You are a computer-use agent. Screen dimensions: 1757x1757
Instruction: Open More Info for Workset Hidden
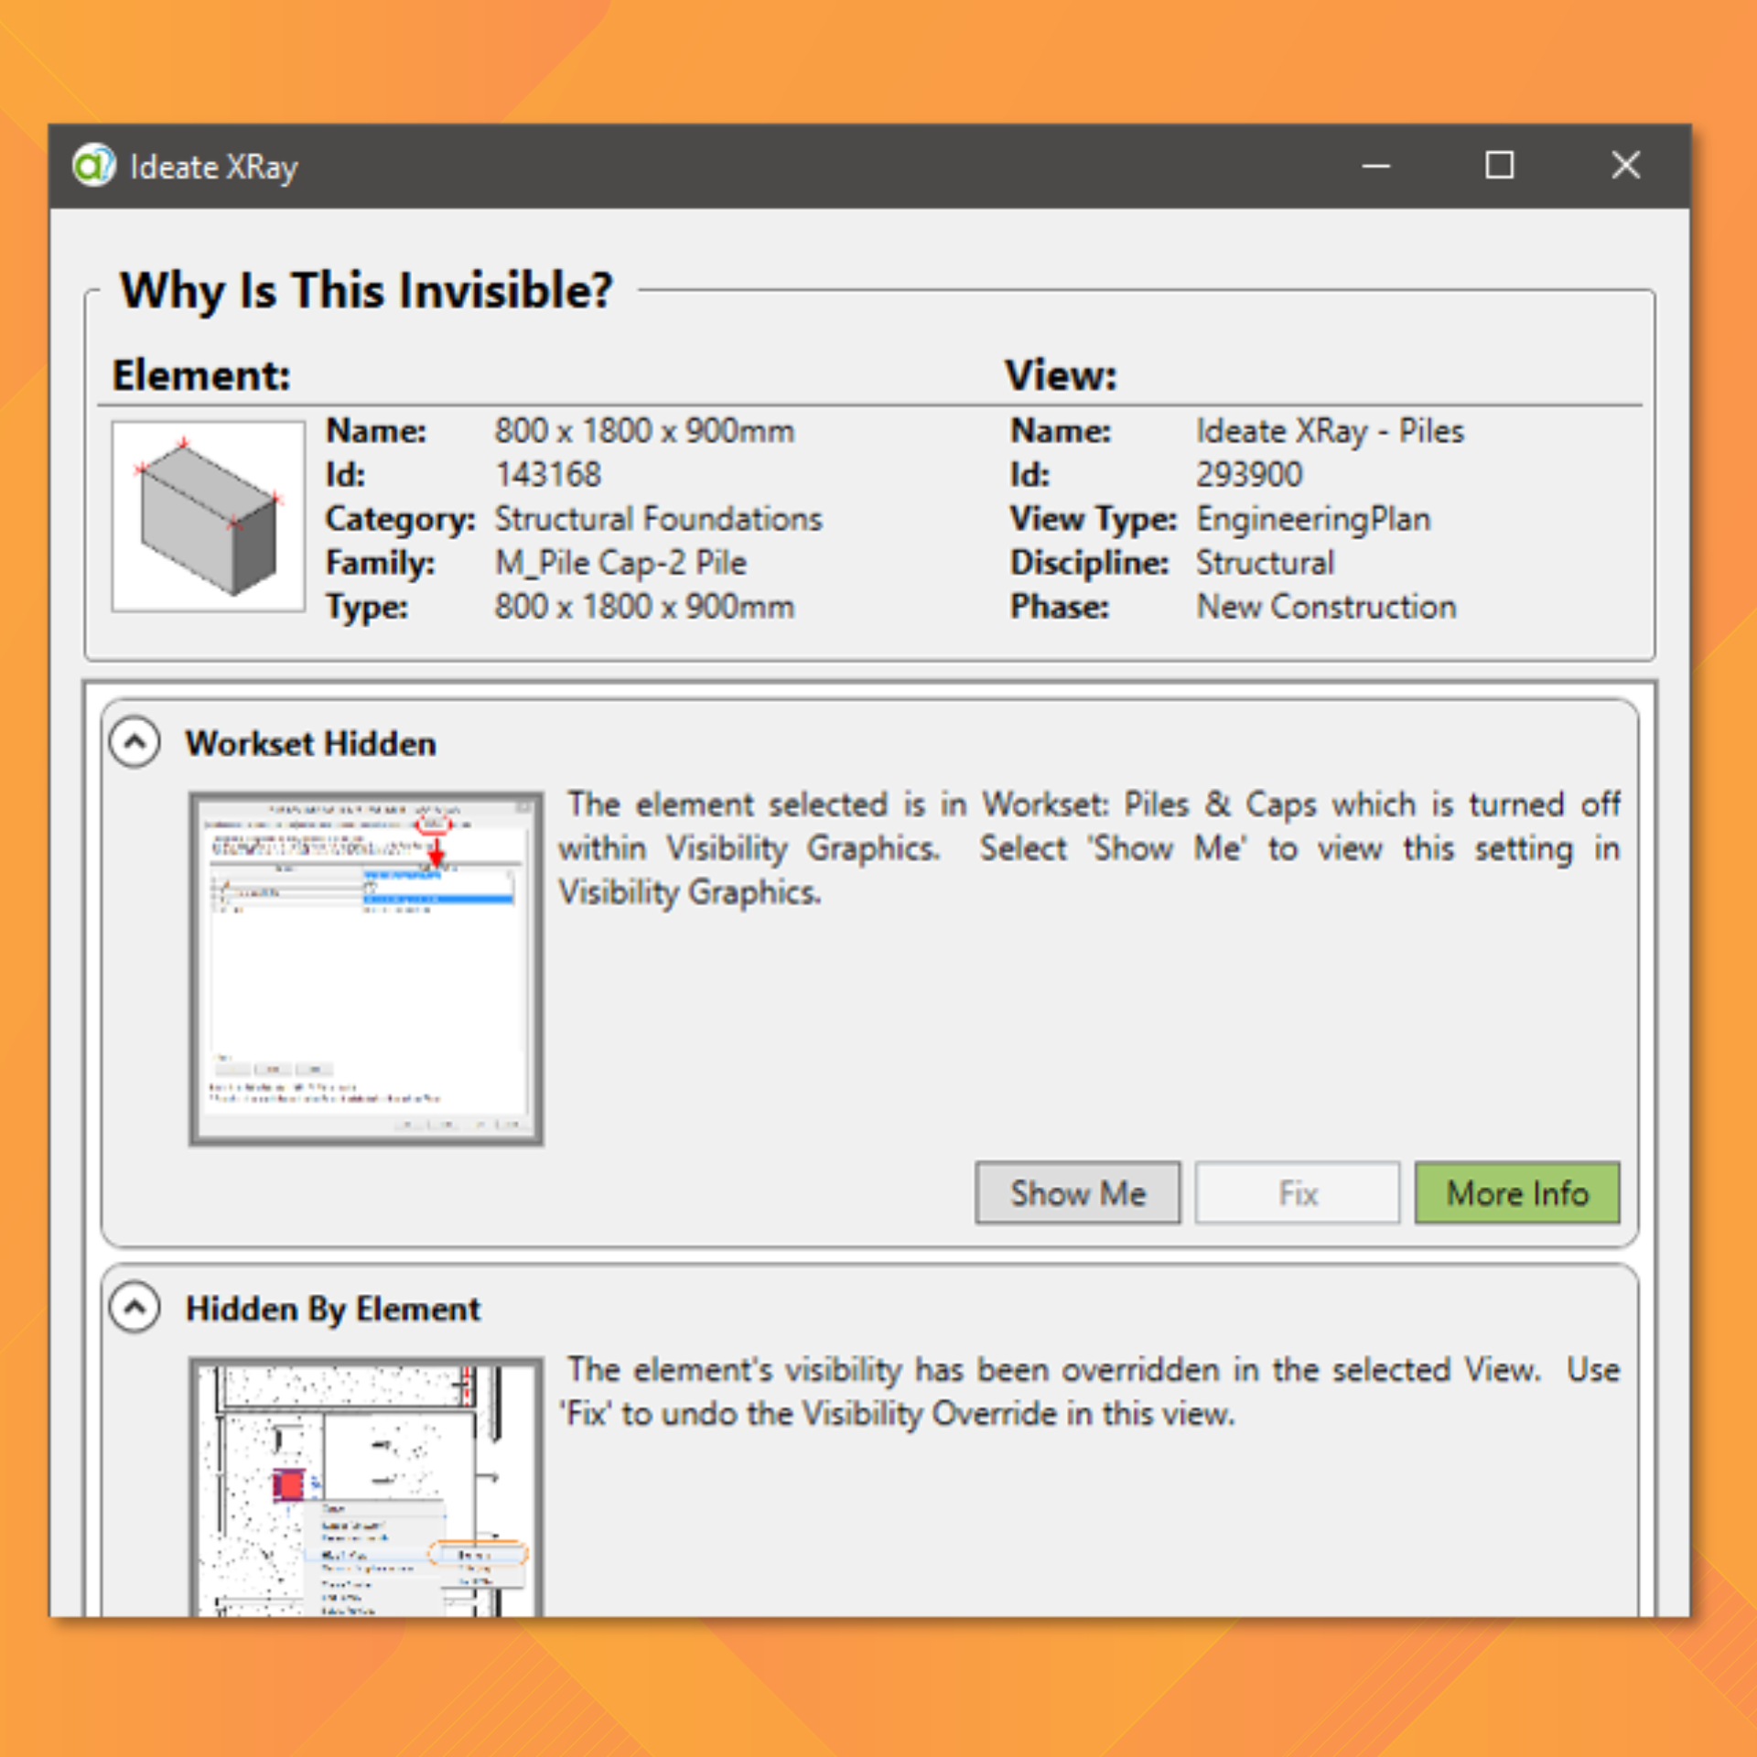(x=1517, y=1192)
